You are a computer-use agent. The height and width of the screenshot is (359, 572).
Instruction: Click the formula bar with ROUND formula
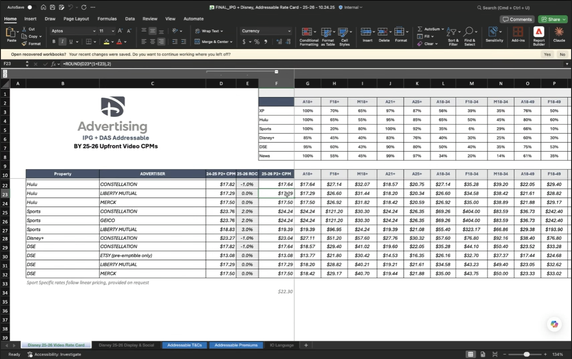[313, 64]
